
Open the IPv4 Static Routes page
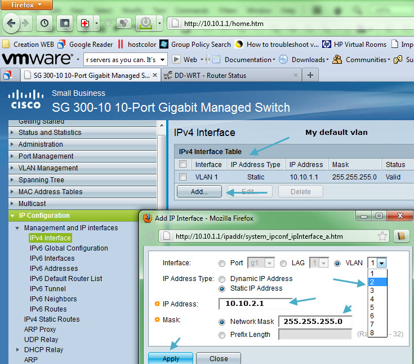pyautogui.click(x=52, y=319)
